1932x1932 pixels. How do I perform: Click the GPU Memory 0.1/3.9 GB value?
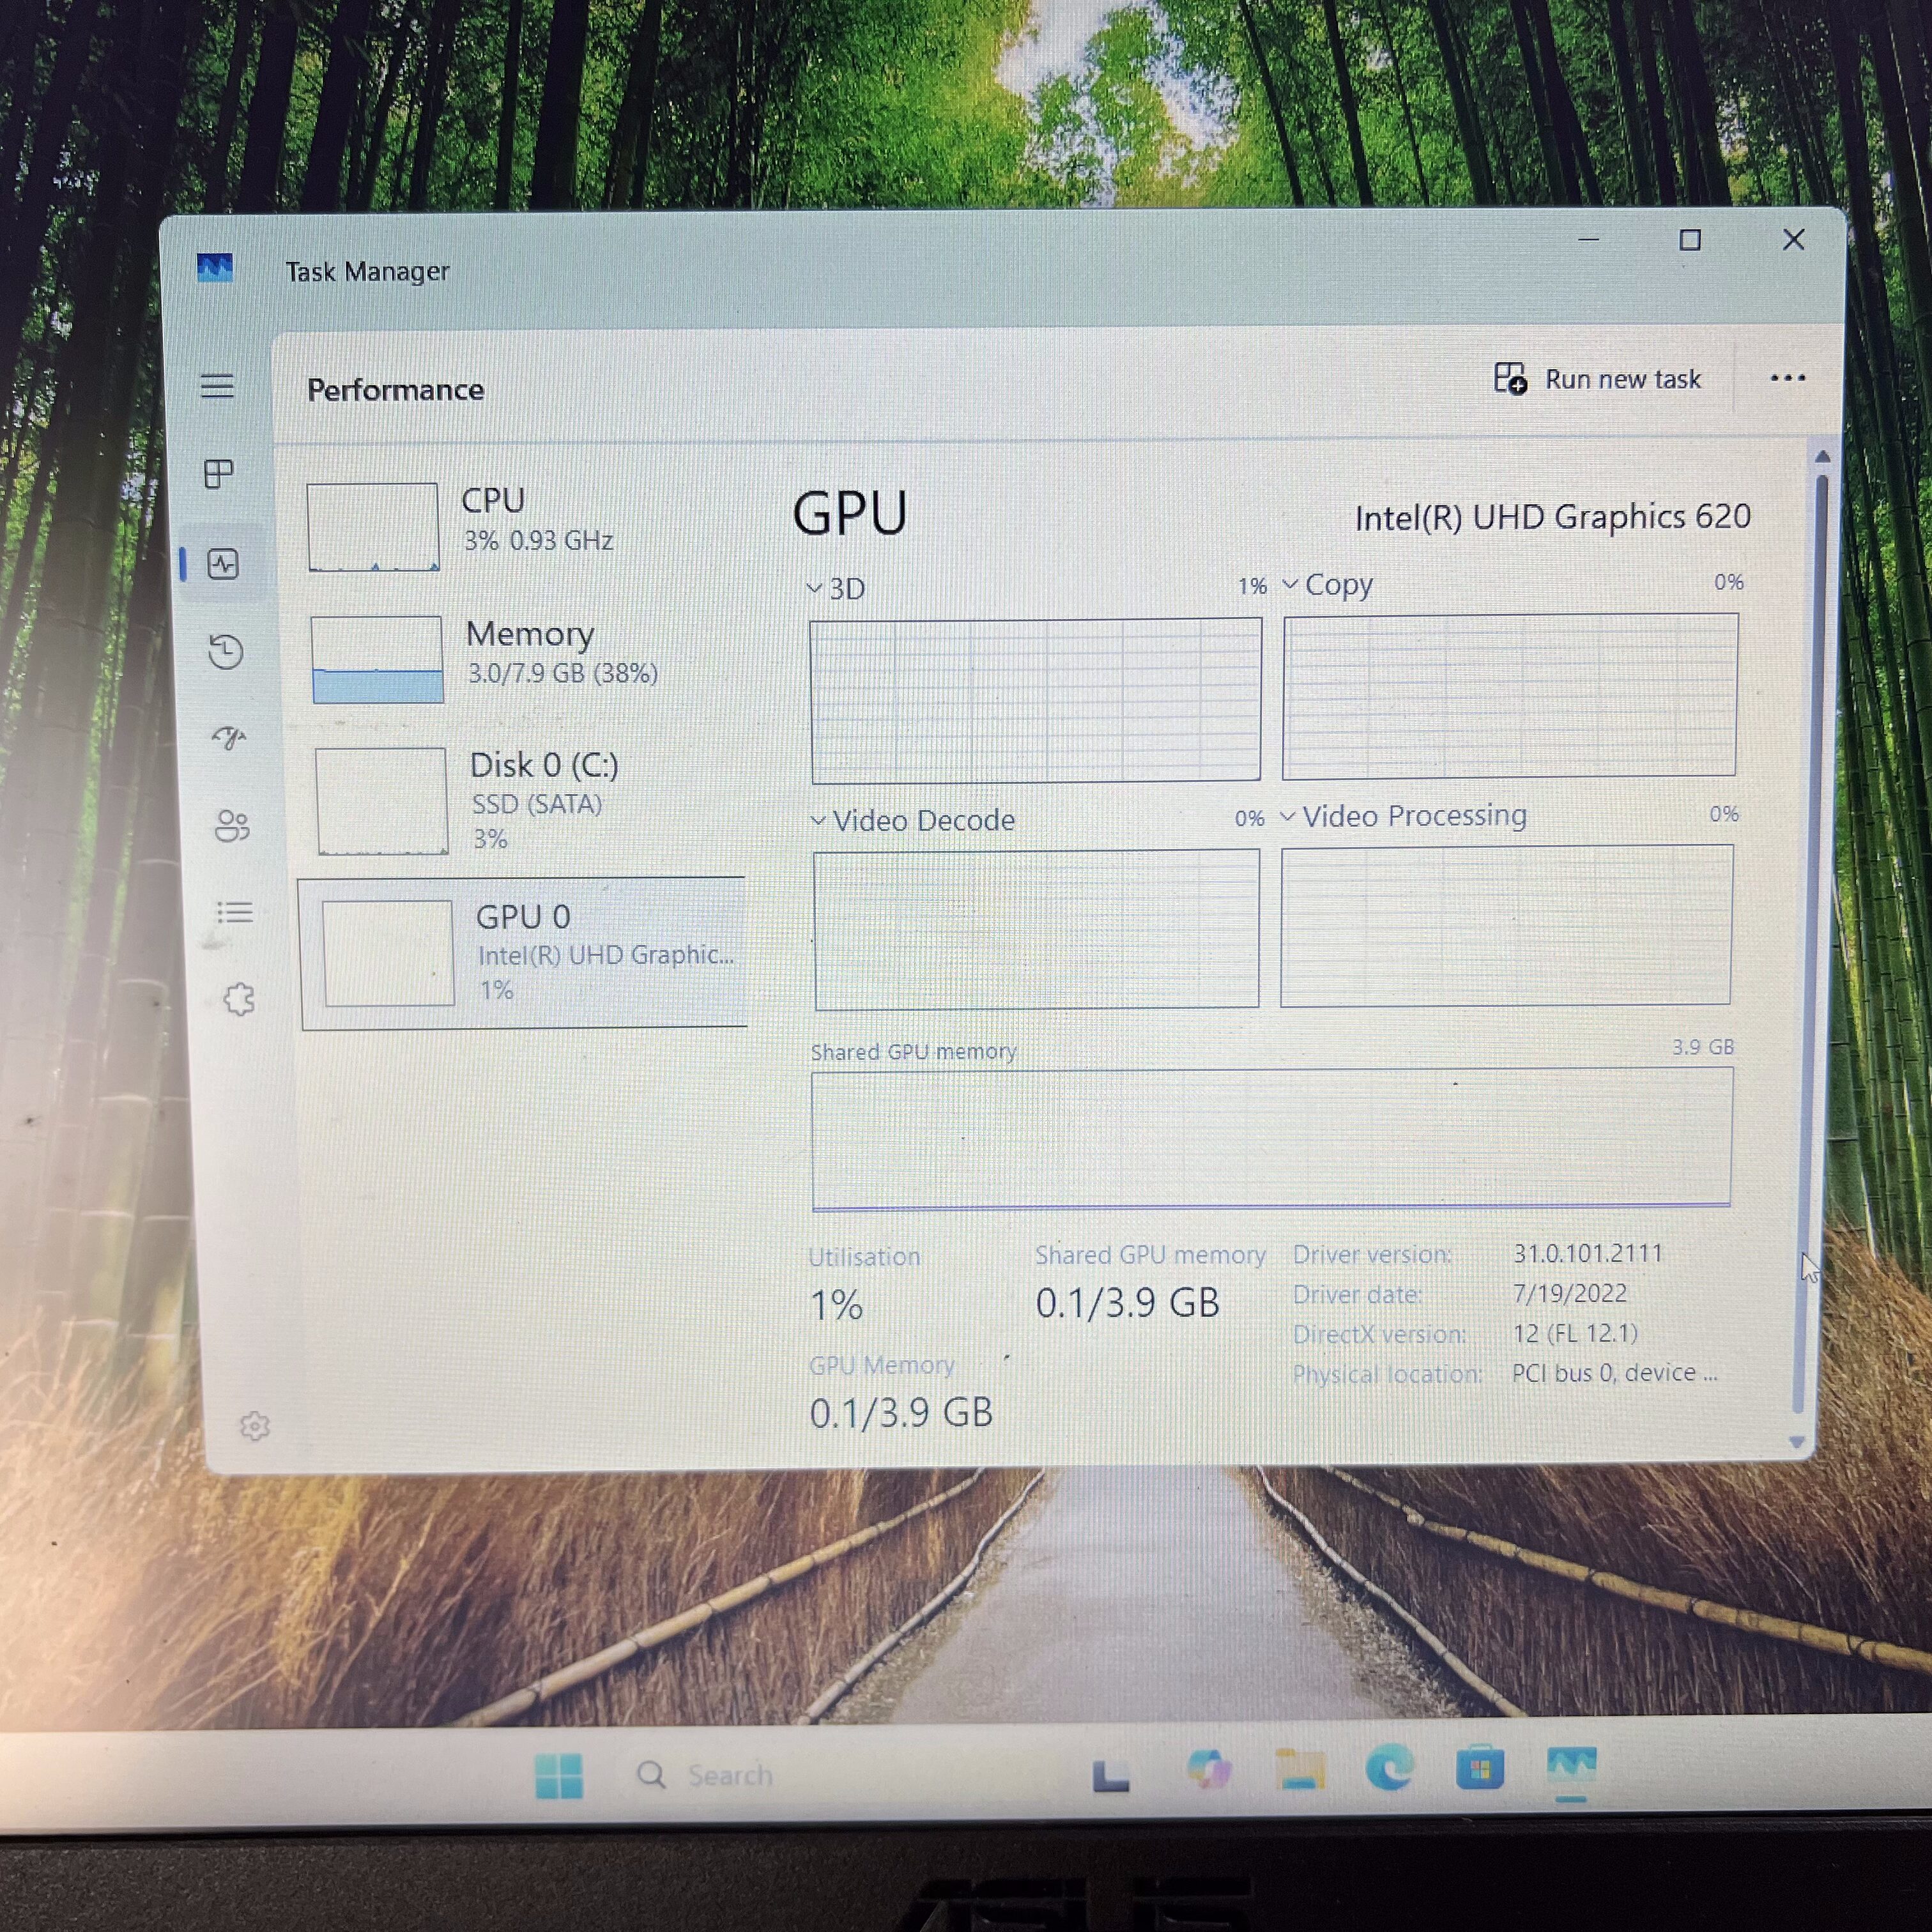901,1413
